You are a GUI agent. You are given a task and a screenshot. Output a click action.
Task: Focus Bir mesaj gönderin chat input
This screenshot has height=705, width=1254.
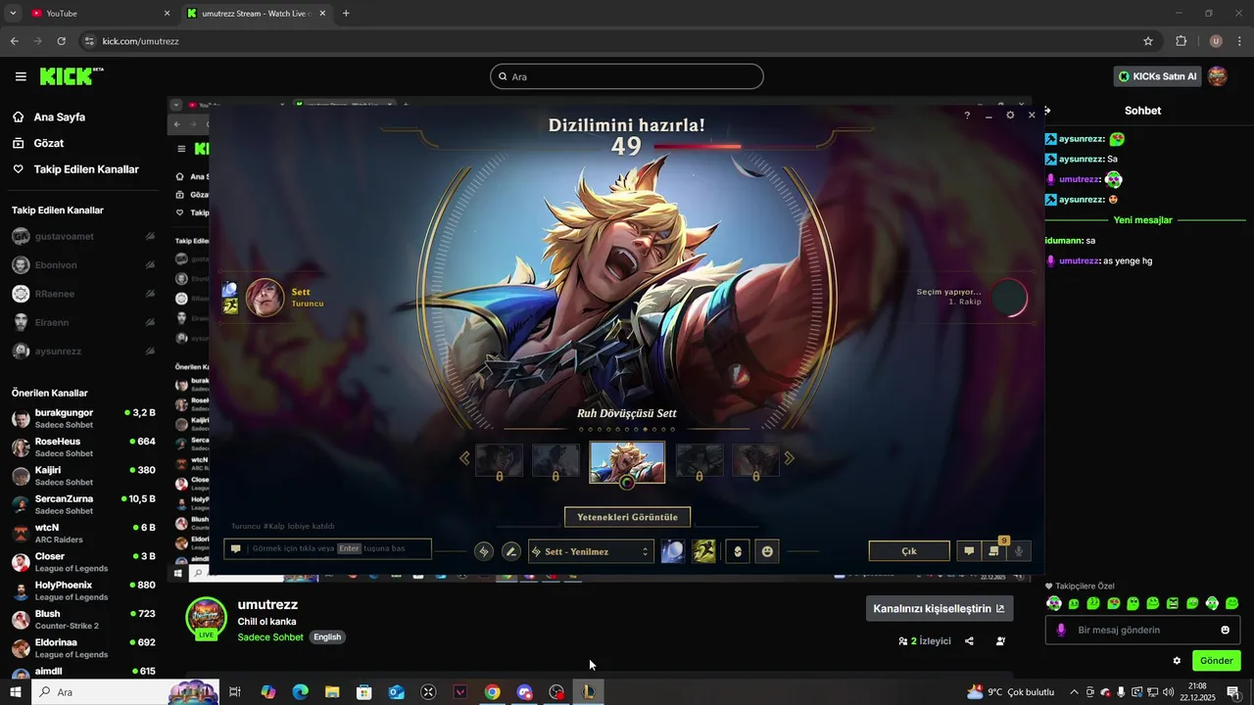pyautogui.click(x=1142, y=630)
